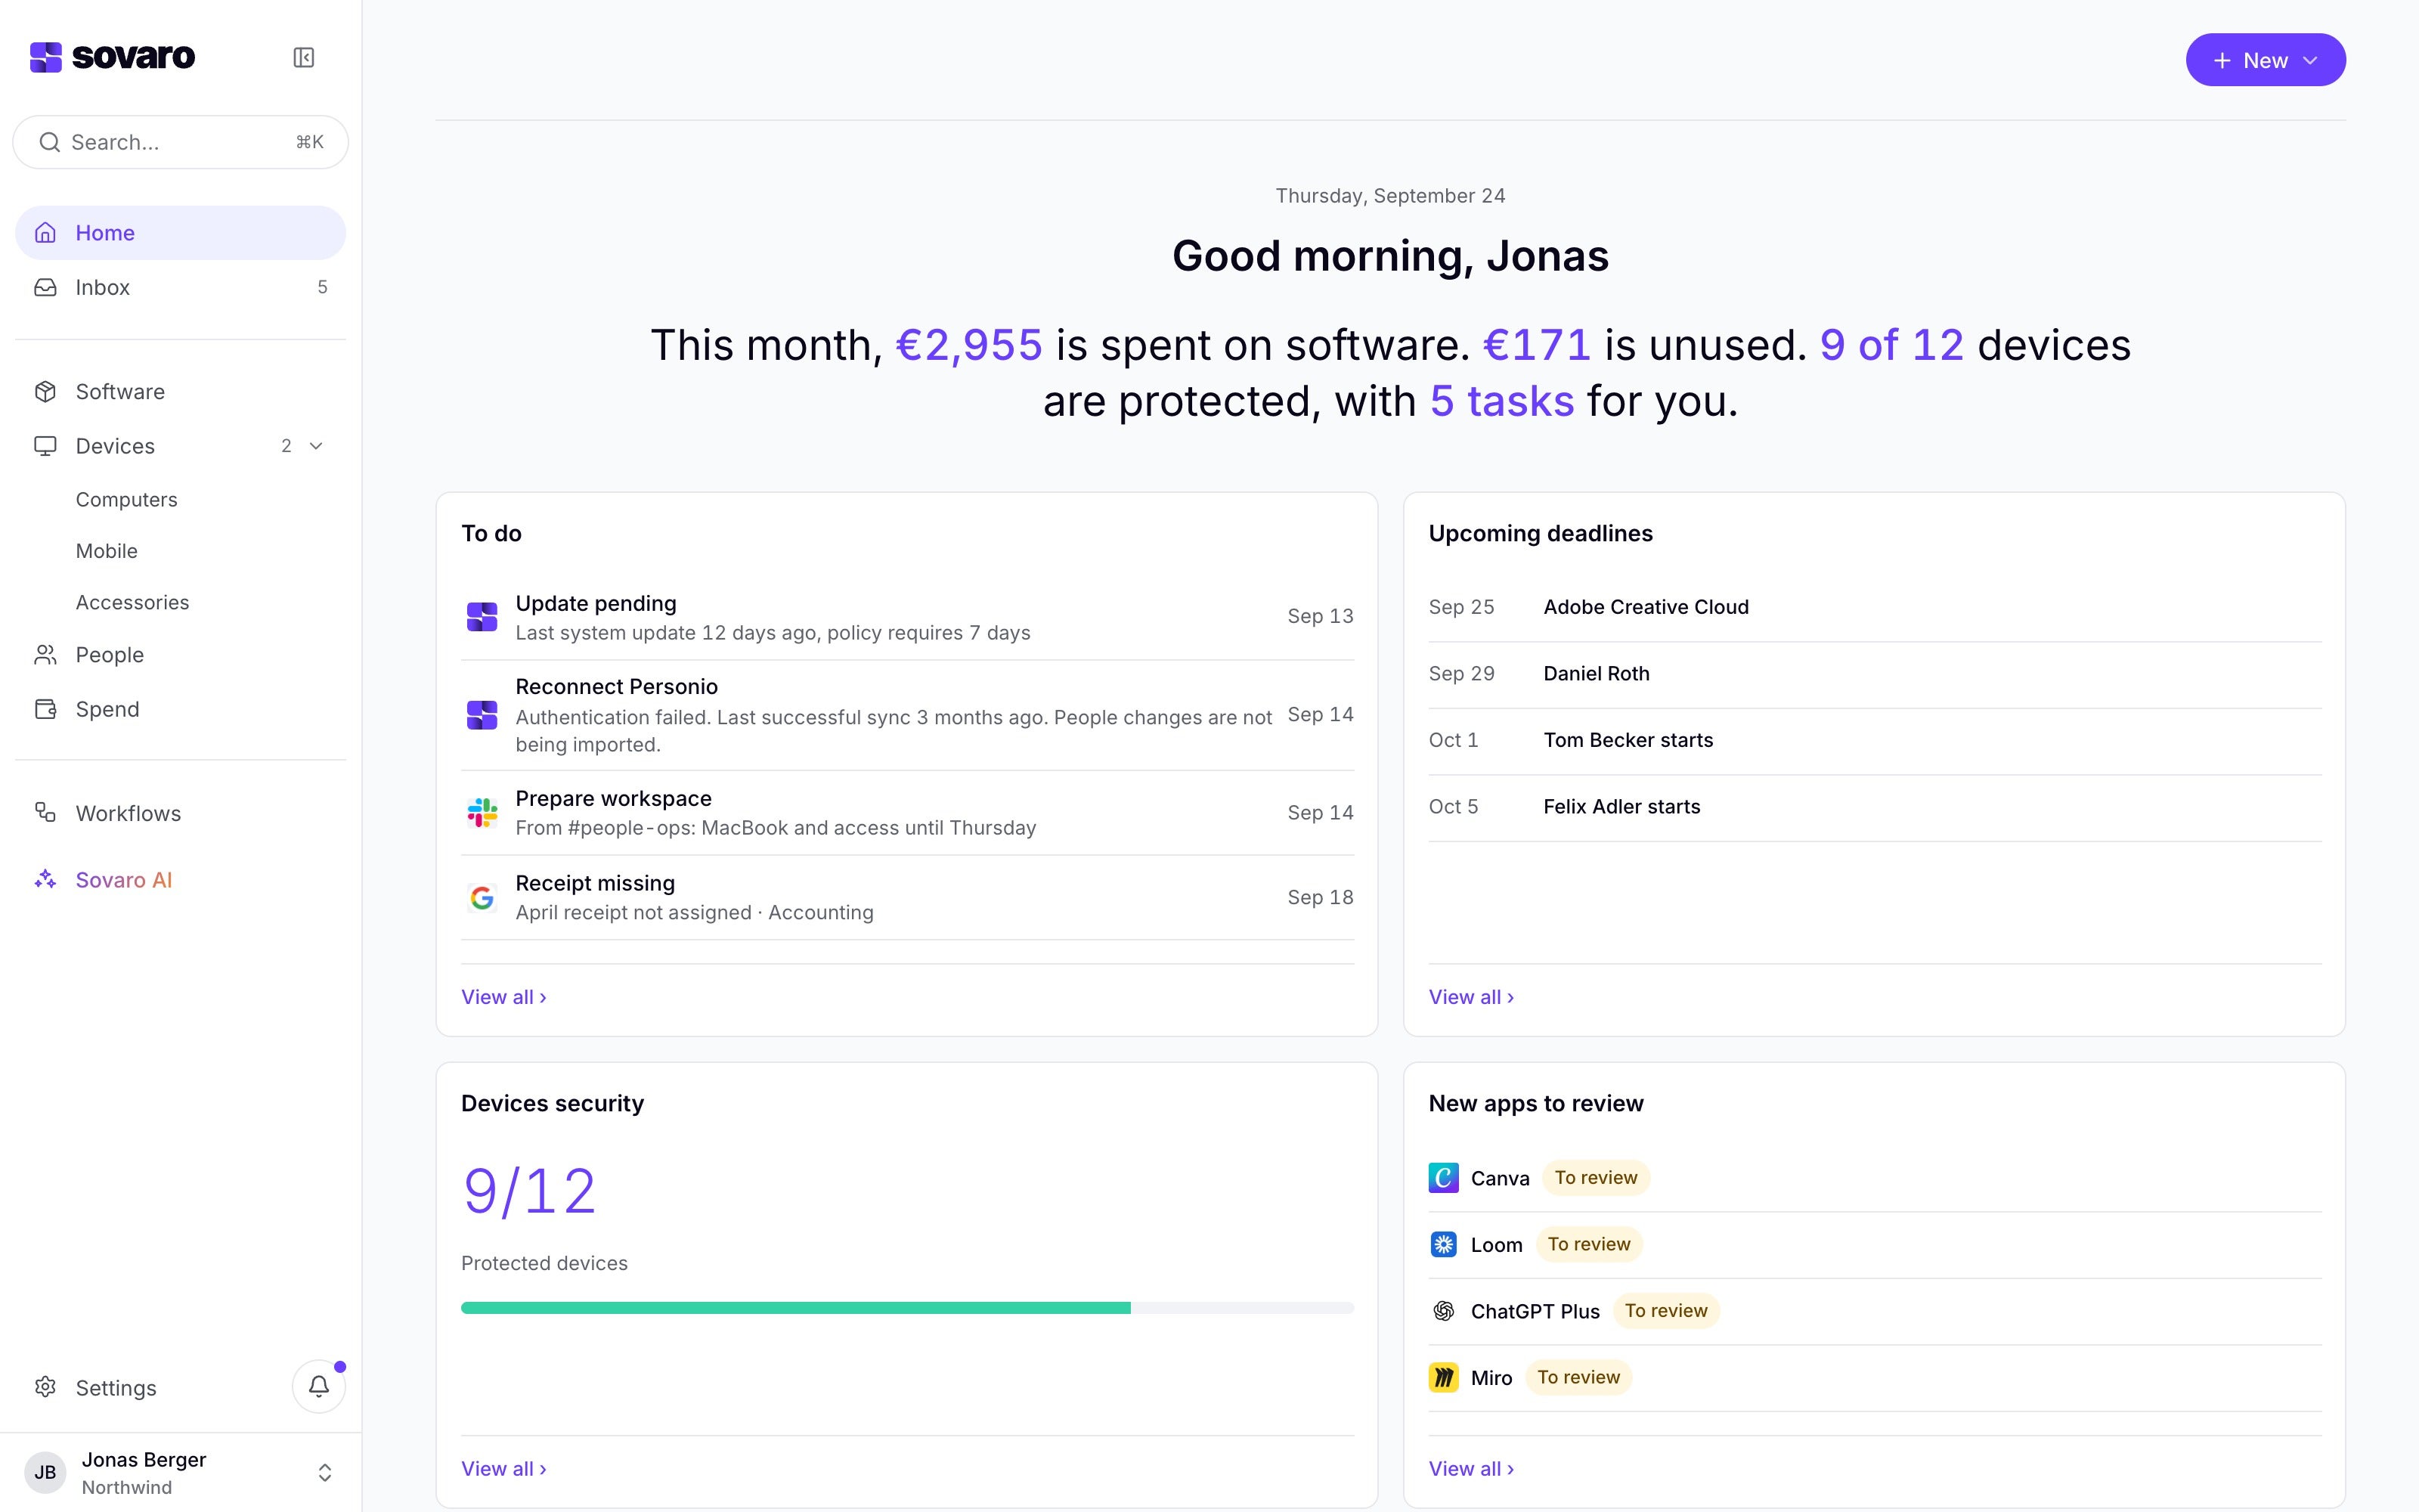View all devices security details

click(x=503, y=1469)
